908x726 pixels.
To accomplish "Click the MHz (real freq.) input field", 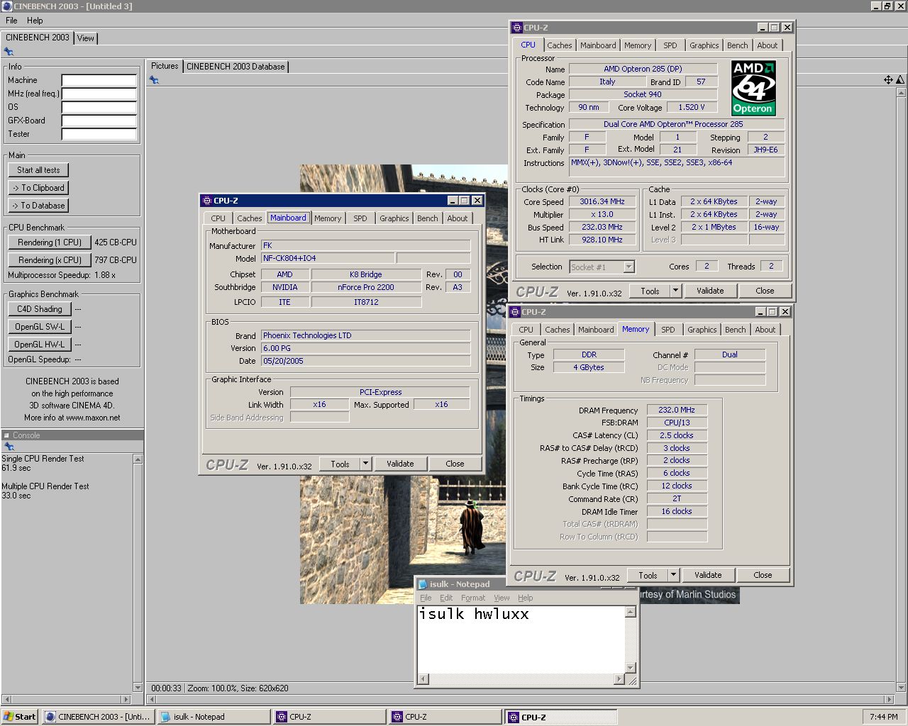I will (99, 94).
